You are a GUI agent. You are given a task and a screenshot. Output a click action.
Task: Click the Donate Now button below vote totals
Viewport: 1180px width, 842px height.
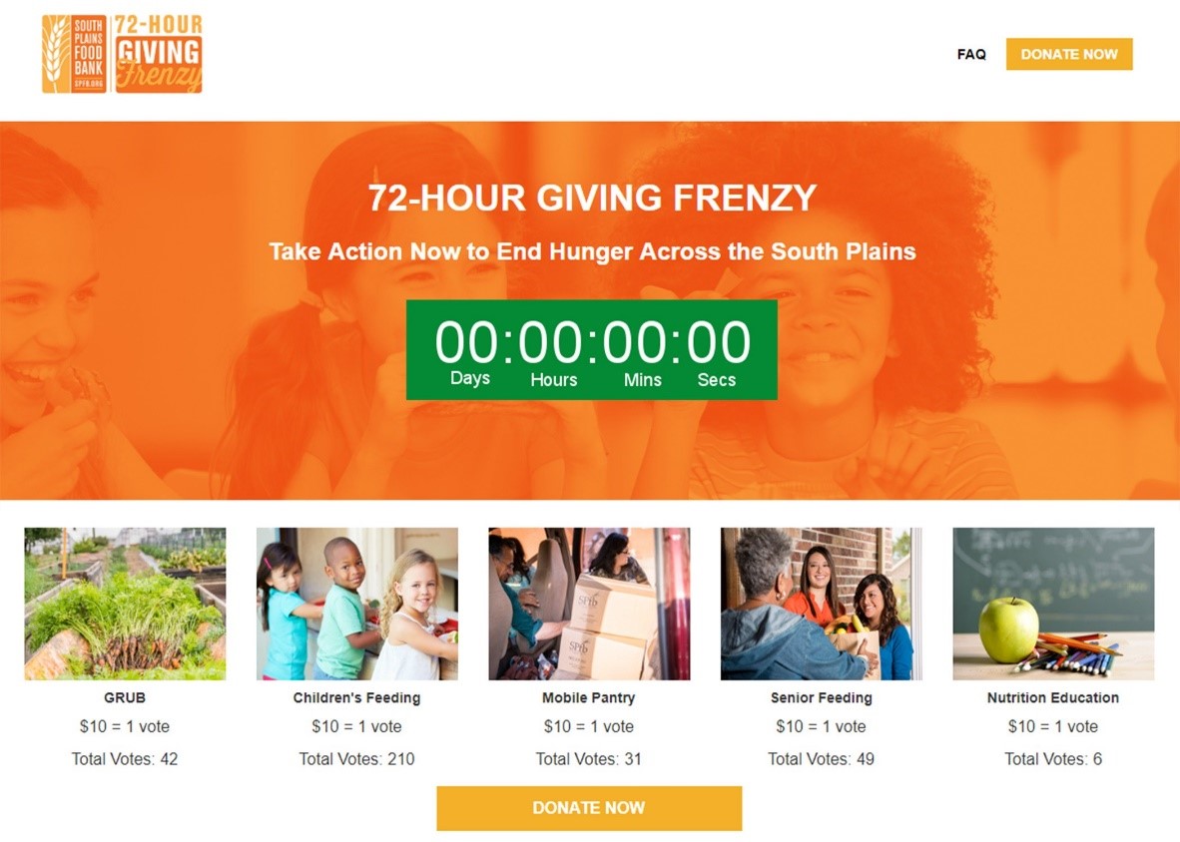tap(588, 808)
